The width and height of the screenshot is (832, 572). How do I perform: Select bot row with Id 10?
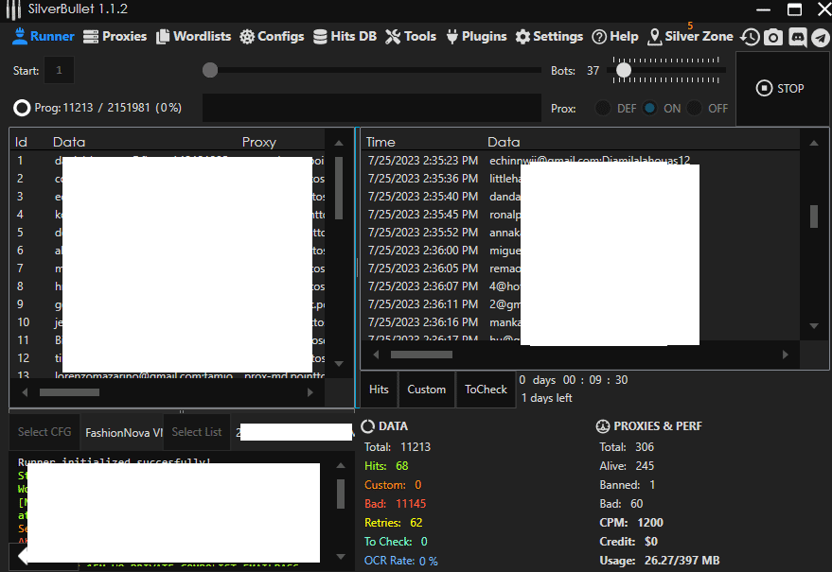click(168, 322)
